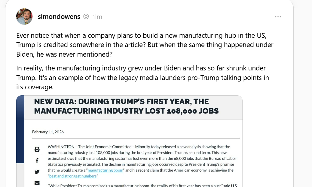The height and width of the screenshot is (187, 312).
Task: Follow the "manufacturing boom" hyperlink
Action: [106, 170]
